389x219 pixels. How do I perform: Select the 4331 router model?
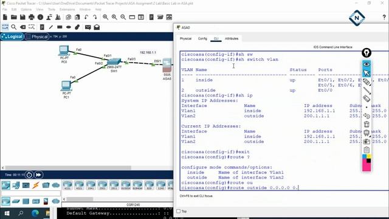(x=67, y=185)
